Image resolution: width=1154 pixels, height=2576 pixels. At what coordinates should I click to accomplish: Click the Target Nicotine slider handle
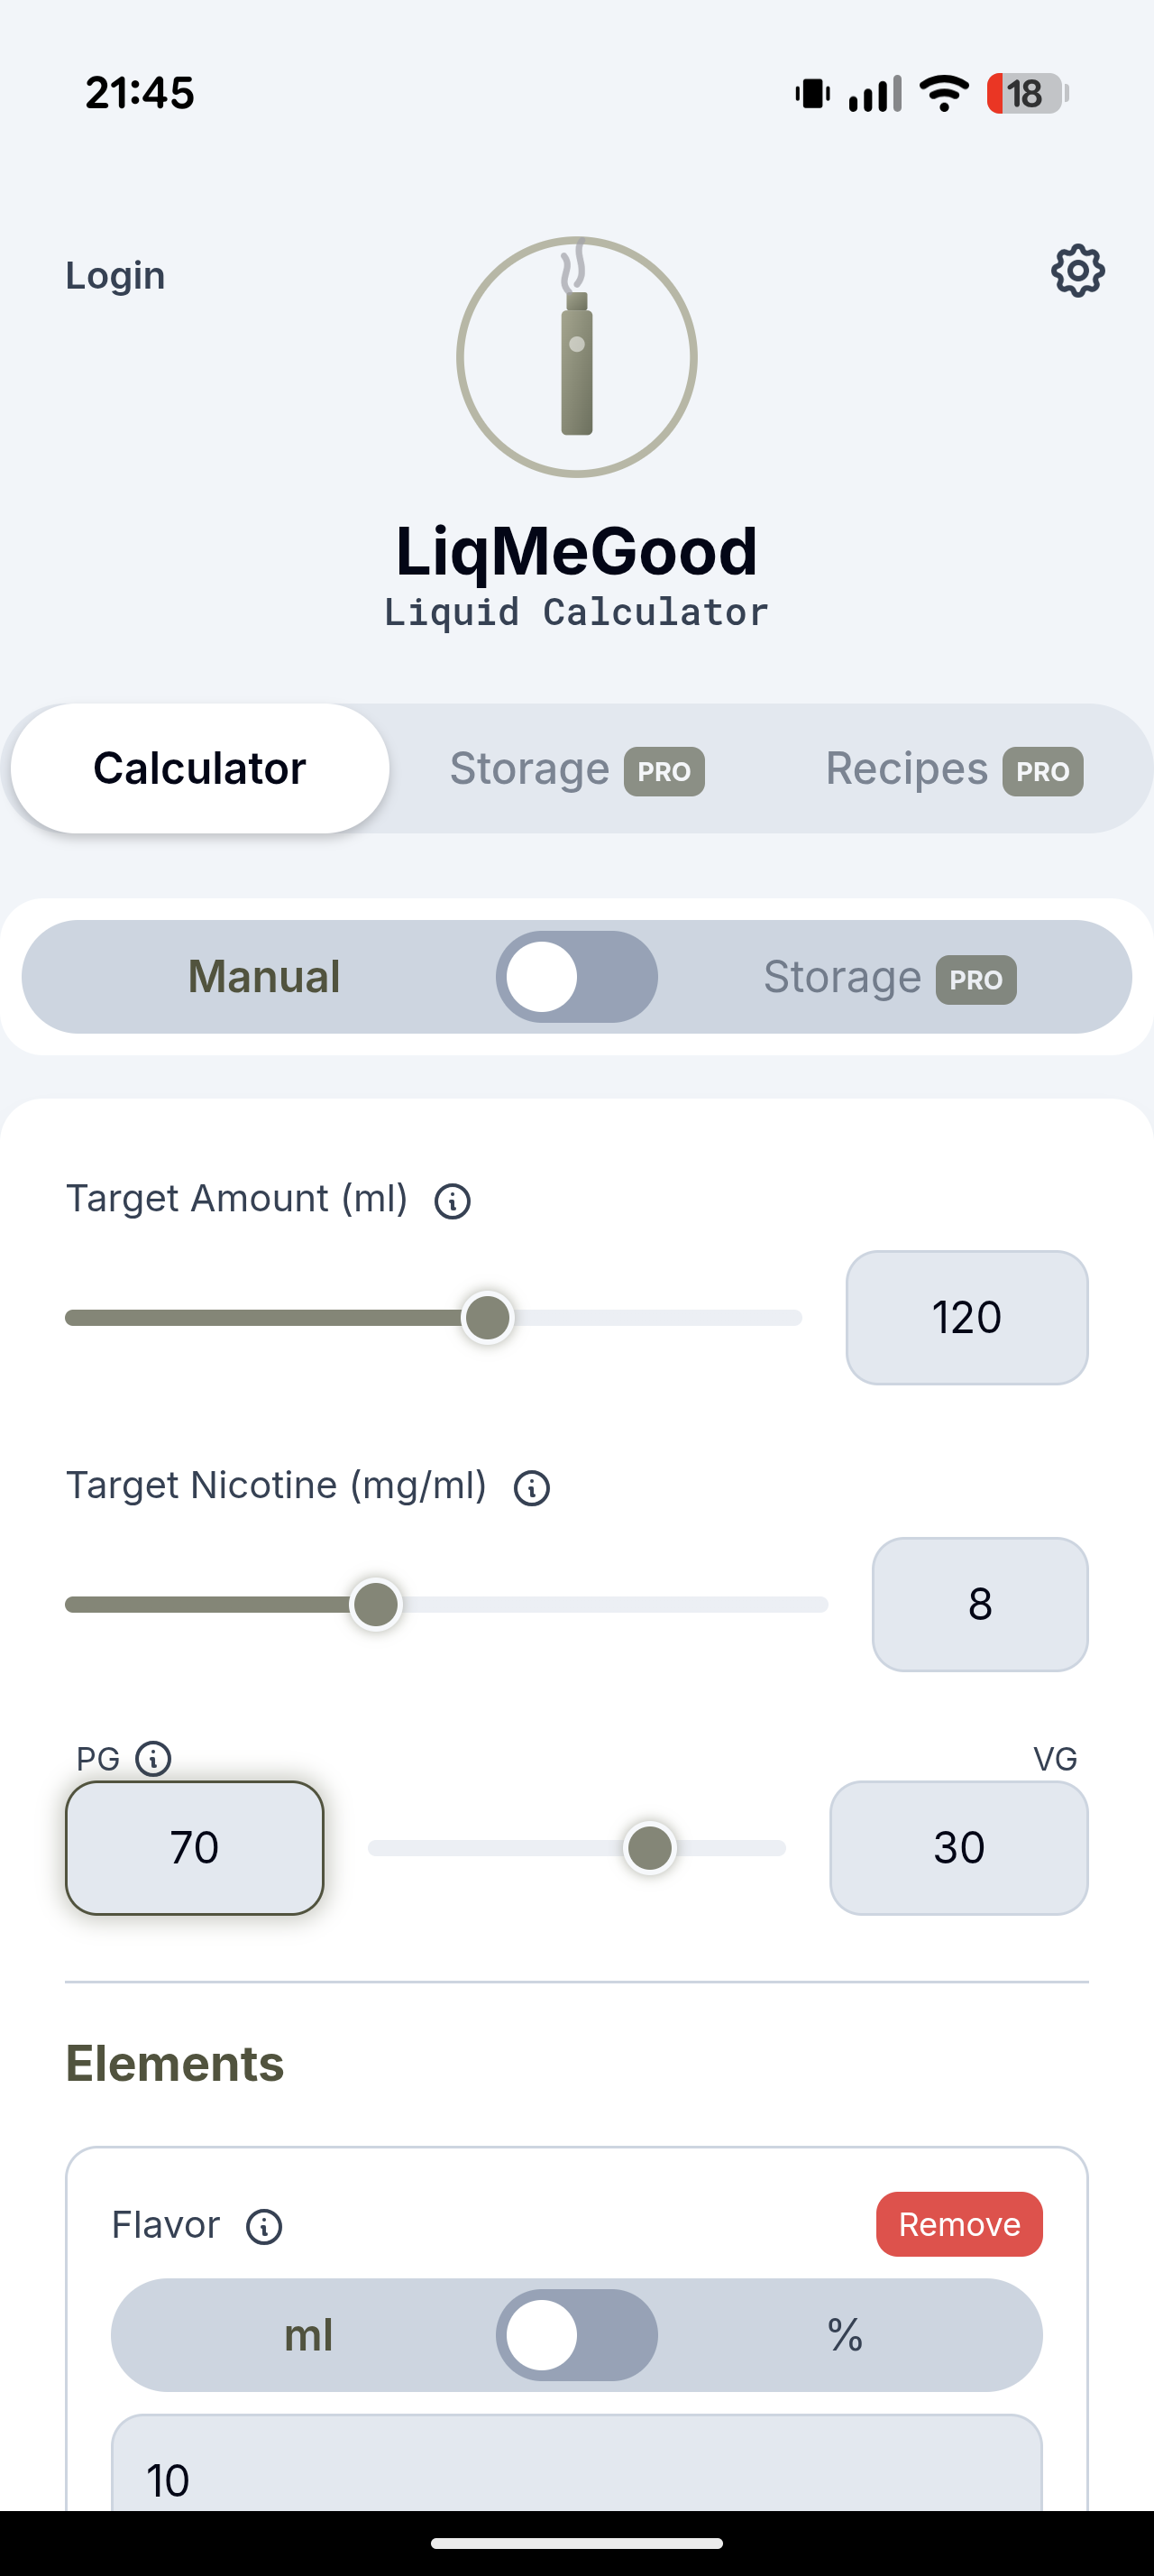(x=376, y=1604)
